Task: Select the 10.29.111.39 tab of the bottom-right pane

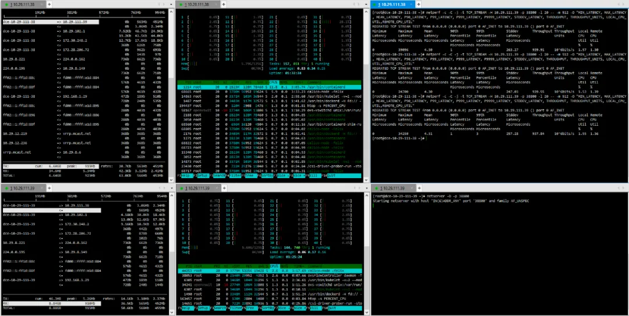Action: pyautogui.click(x=393, y=188)
